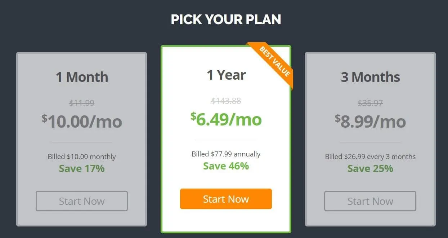Click Start Now under 1 Month plan
Screen dimensions: 448x238
pyautogui.click(x=82, y=201)
